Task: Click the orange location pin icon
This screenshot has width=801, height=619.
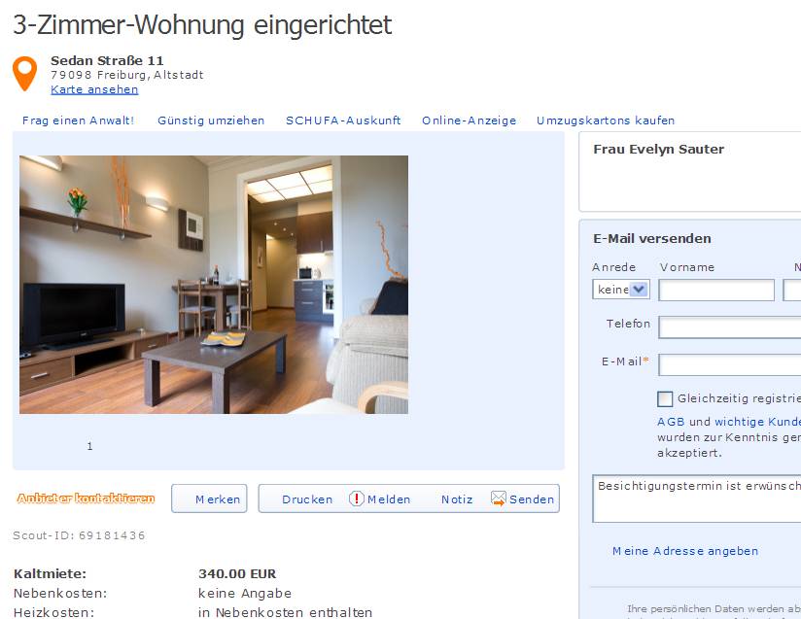Action: pos(24,73)
